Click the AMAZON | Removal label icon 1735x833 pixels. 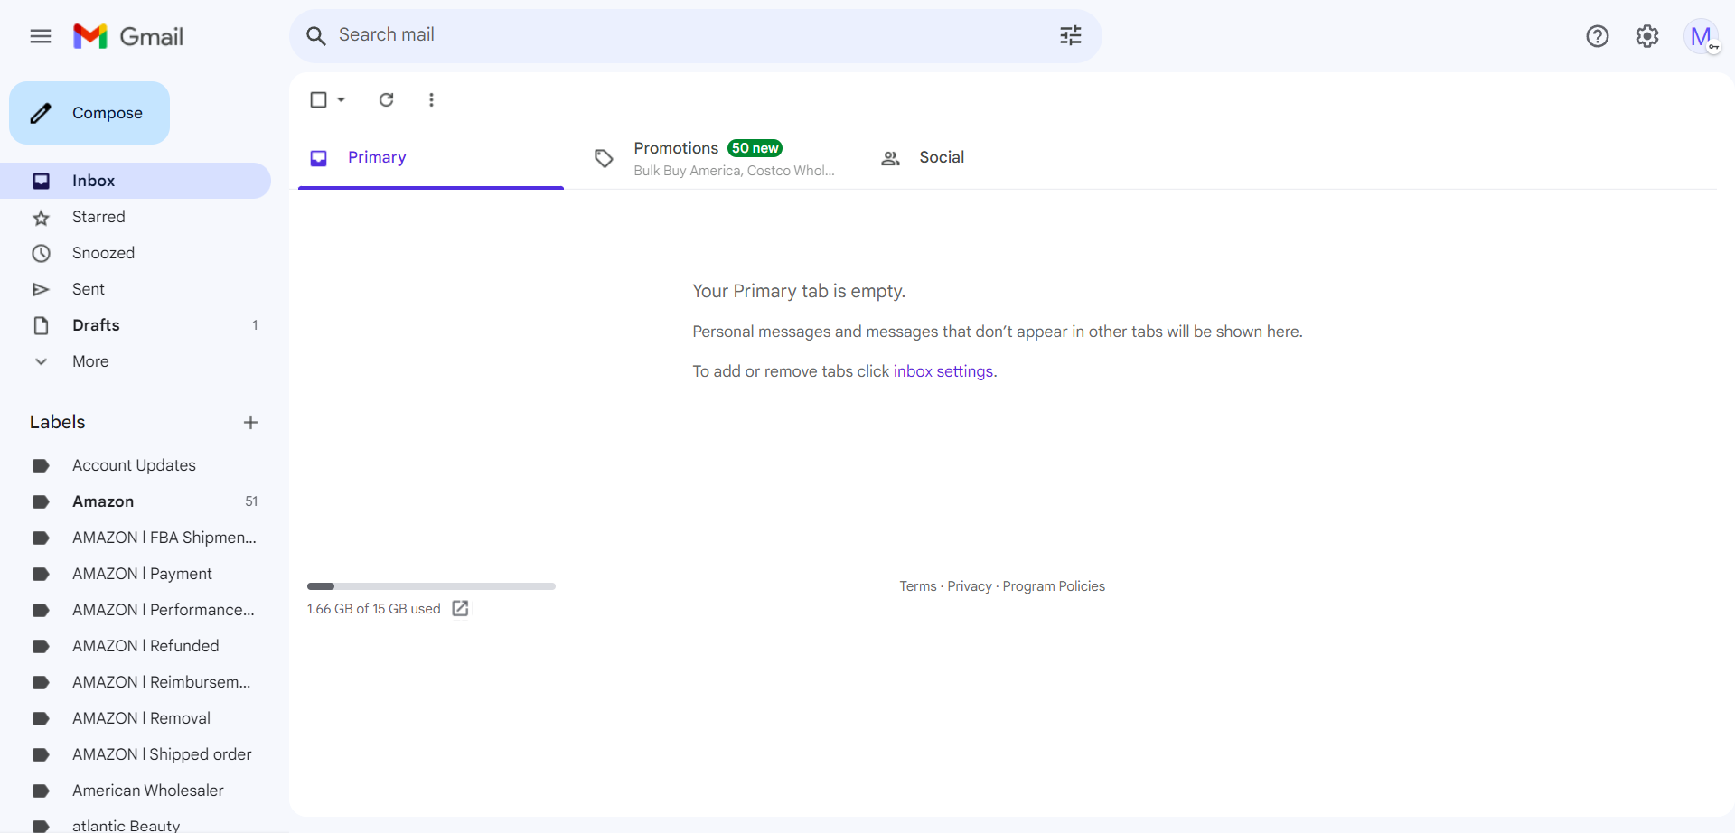click(x=41, y=718)
